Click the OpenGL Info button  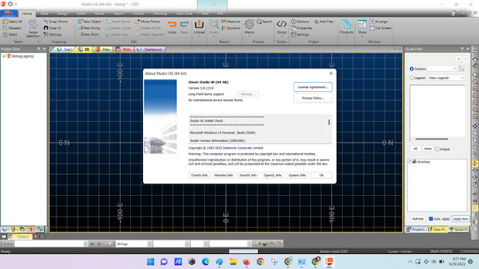(272, 175)
